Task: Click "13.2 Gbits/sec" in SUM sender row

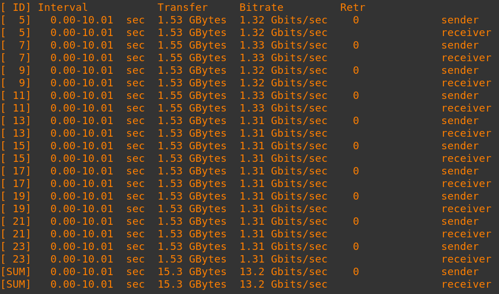Action: [x=283, y=272]
